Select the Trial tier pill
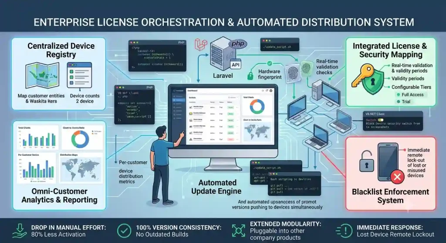Viewport: 446px width, 243px height. point(403,102)
